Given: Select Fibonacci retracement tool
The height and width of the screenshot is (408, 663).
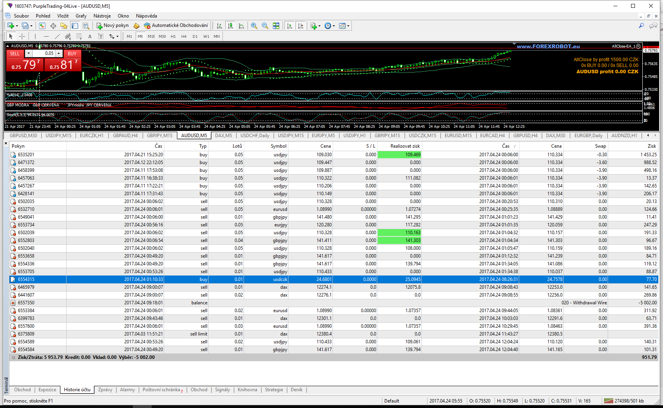Looking at the screenshot, I should point(79,36).
